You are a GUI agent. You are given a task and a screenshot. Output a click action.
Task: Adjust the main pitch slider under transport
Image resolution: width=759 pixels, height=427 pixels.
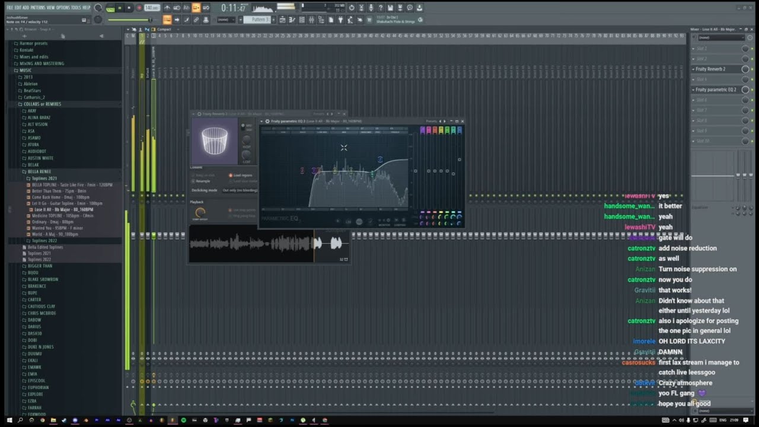(130, 20)
